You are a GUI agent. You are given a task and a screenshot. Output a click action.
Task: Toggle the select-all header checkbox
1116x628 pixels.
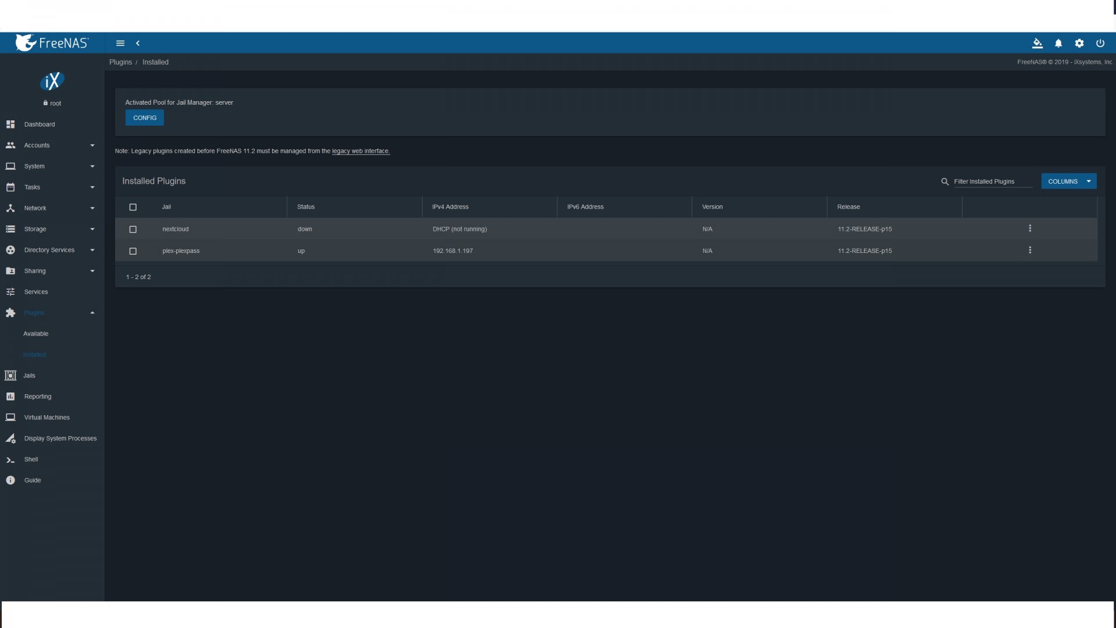point(133,207)
